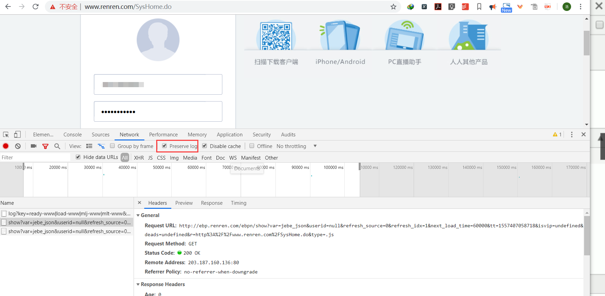Toggle the network filter funnel icon
Viewport: 605px width, 296px height.
45,146
